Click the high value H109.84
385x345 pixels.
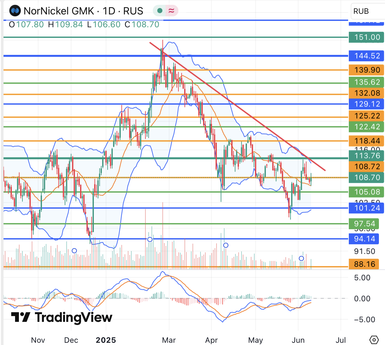pos(65,24)
